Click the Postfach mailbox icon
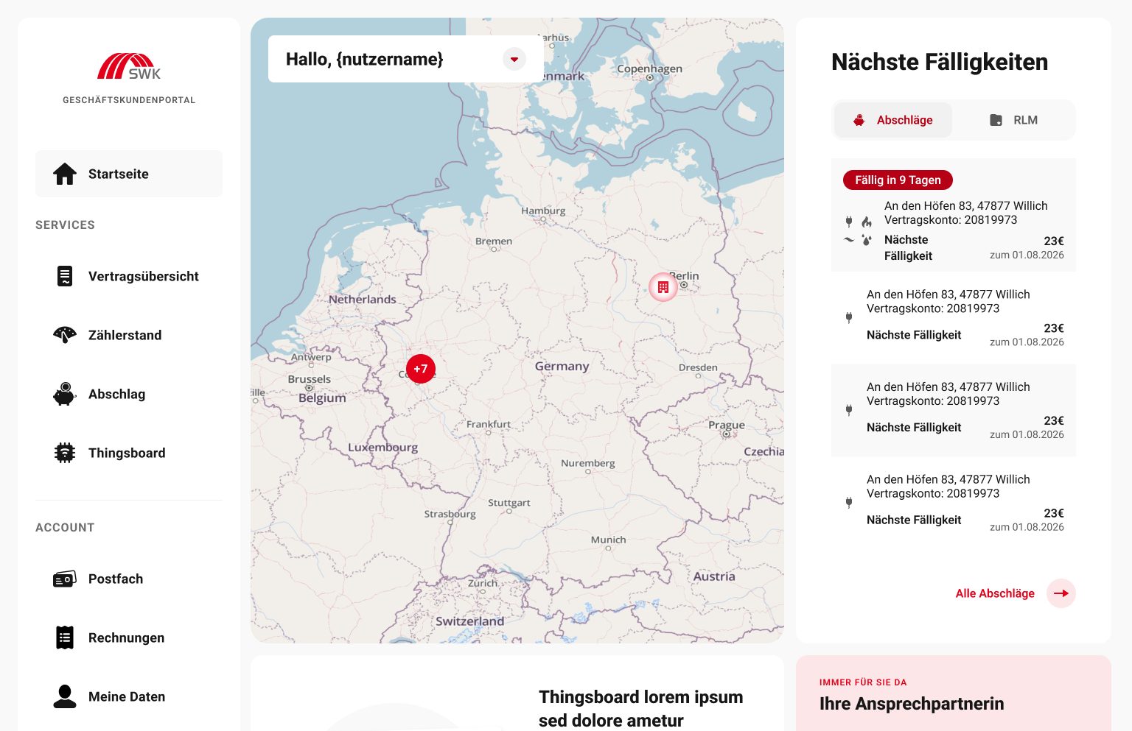Image resolution: width=1132 pixels, height=731 pixels. [65, 579]
